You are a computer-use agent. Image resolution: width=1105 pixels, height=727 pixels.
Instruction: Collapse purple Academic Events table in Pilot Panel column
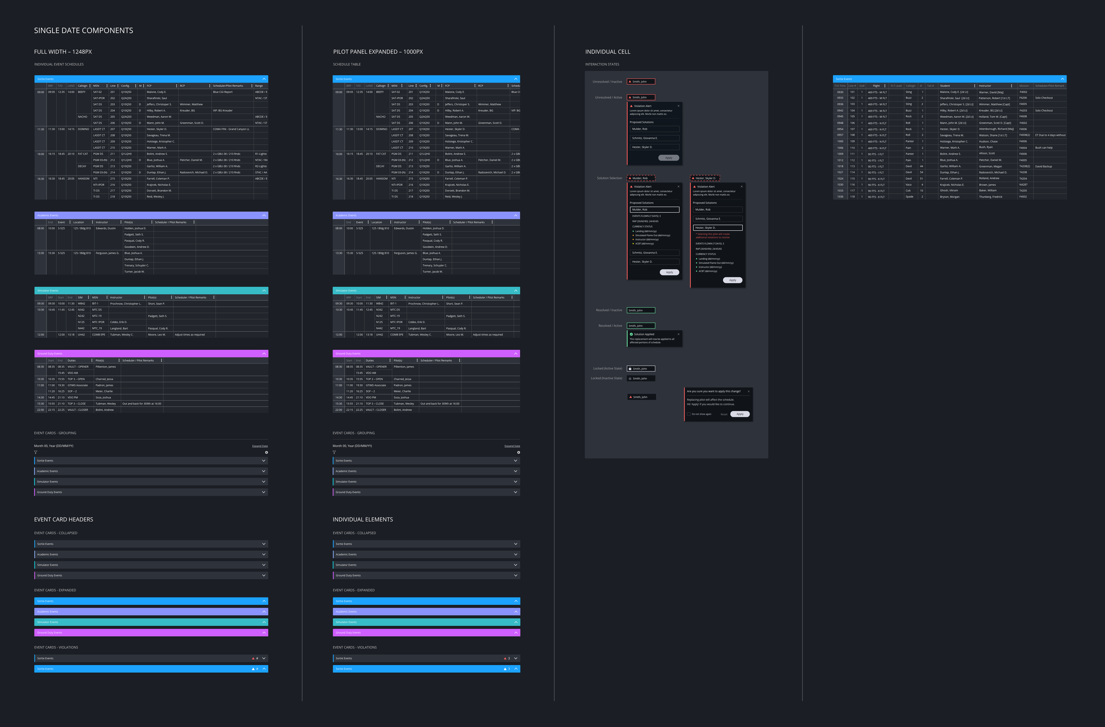point(515,215)
